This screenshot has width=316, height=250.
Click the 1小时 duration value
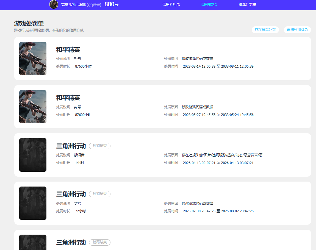pyautogui.click(x=80, y=163)
